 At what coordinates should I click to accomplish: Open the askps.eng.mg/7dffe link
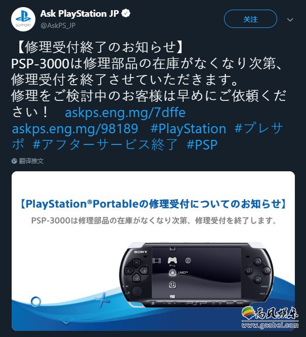(125, 113)
